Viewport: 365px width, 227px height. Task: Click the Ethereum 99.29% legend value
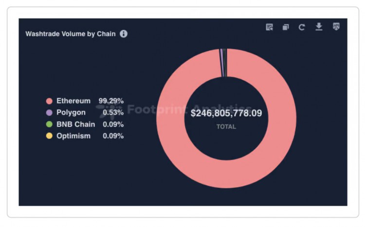click(111, 101)
